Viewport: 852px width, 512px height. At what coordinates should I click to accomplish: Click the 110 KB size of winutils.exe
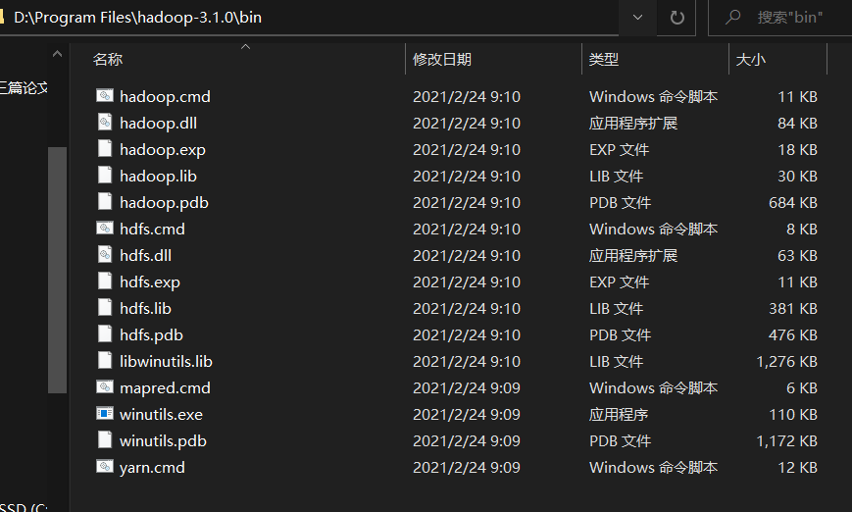pos(793,415)
